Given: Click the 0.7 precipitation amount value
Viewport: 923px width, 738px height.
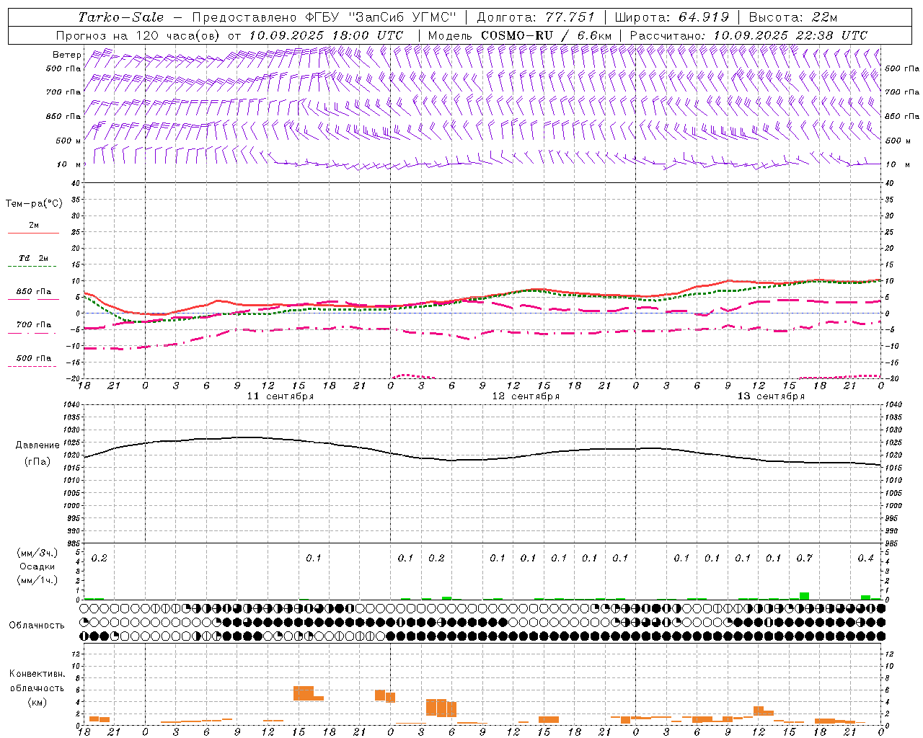Looking at the screenshot, I should pyautogui.click(x=804, y=559).
